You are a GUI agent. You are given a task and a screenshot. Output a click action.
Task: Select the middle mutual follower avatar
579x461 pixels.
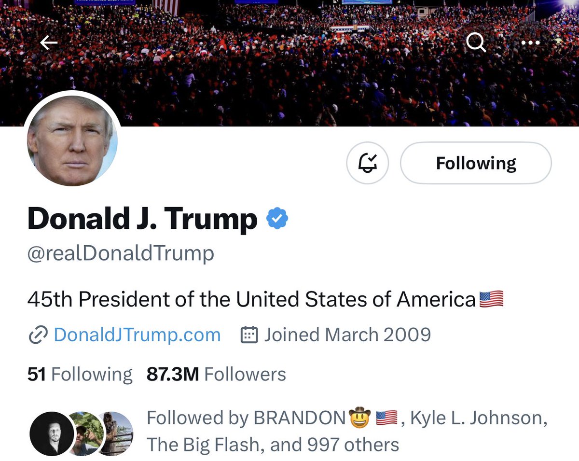[x=87, y=433]
